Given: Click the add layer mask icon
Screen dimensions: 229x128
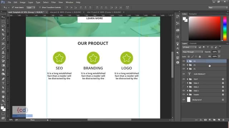Looking at the screenshot, I should 205,120.
